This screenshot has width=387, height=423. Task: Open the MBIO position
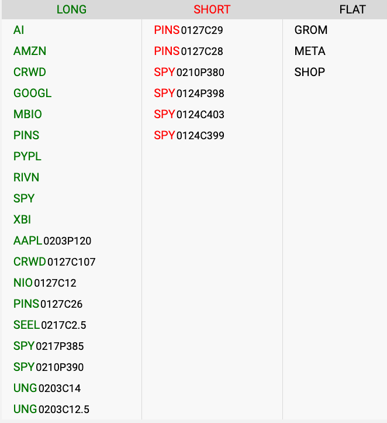point(28,115)
